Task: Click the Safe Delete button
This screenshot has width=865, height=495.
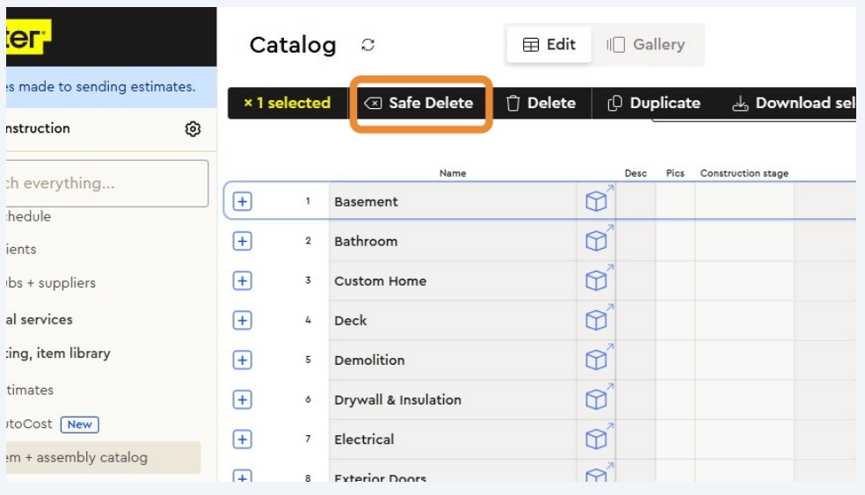Action: (x=419, y=103)
